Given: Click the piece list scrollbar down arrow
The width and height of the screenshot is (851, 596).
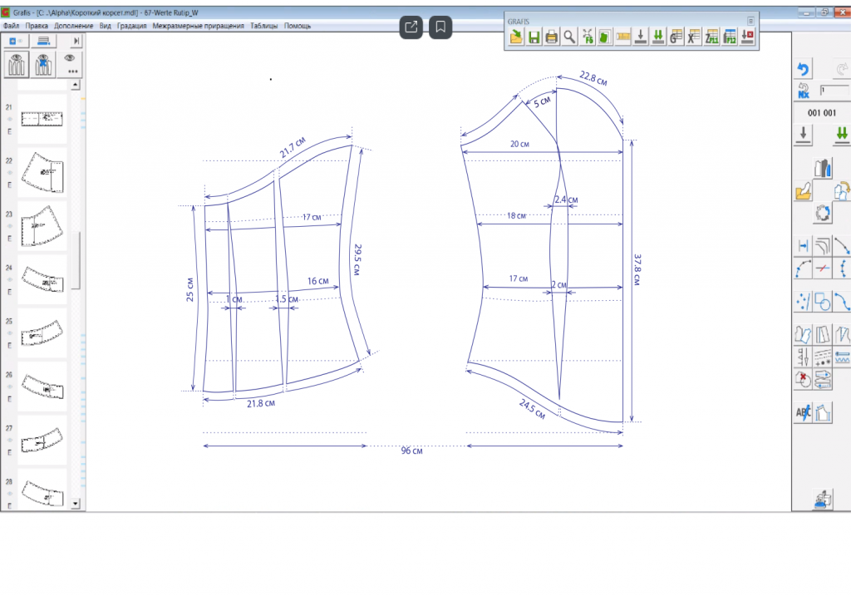Looking at the screenshot, I should point(75,504).
